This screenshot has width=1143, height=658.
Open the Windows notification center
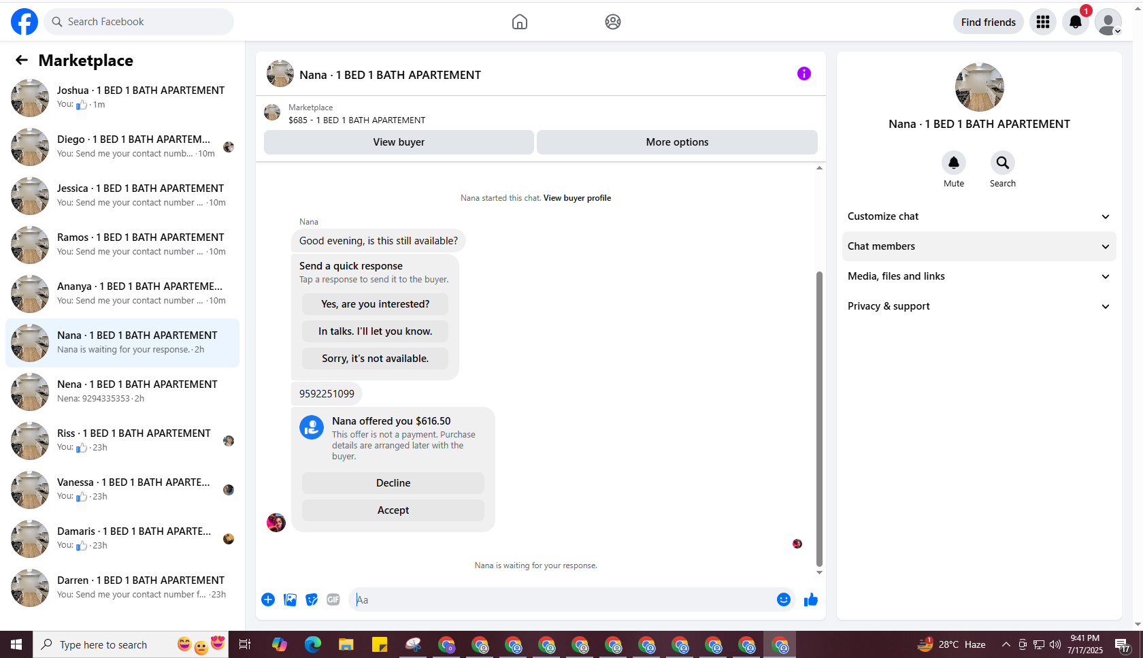[x=1123, y=644]
